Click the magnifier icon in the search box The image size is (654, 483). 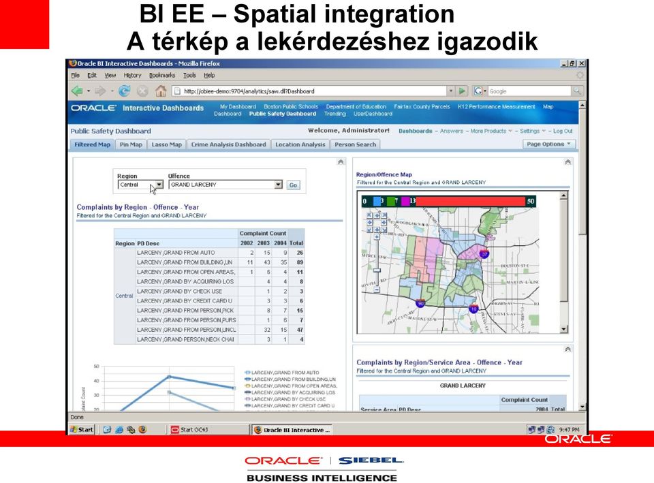(577, 91)
